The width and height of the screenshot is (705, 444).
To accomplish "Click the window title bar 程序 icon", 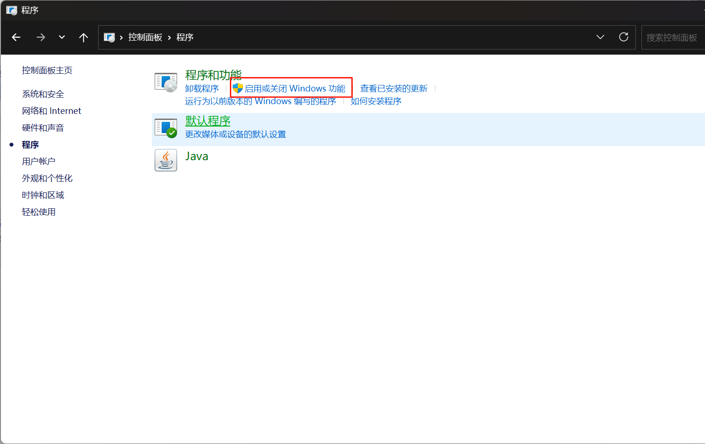I will [x=12, y=10].
